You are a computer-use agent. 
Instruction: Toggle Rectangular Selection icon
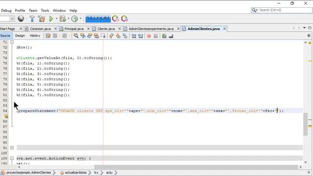tap(103, 36)
